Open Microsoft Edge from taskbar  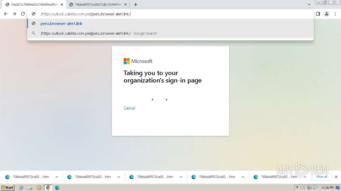(57, 188)
